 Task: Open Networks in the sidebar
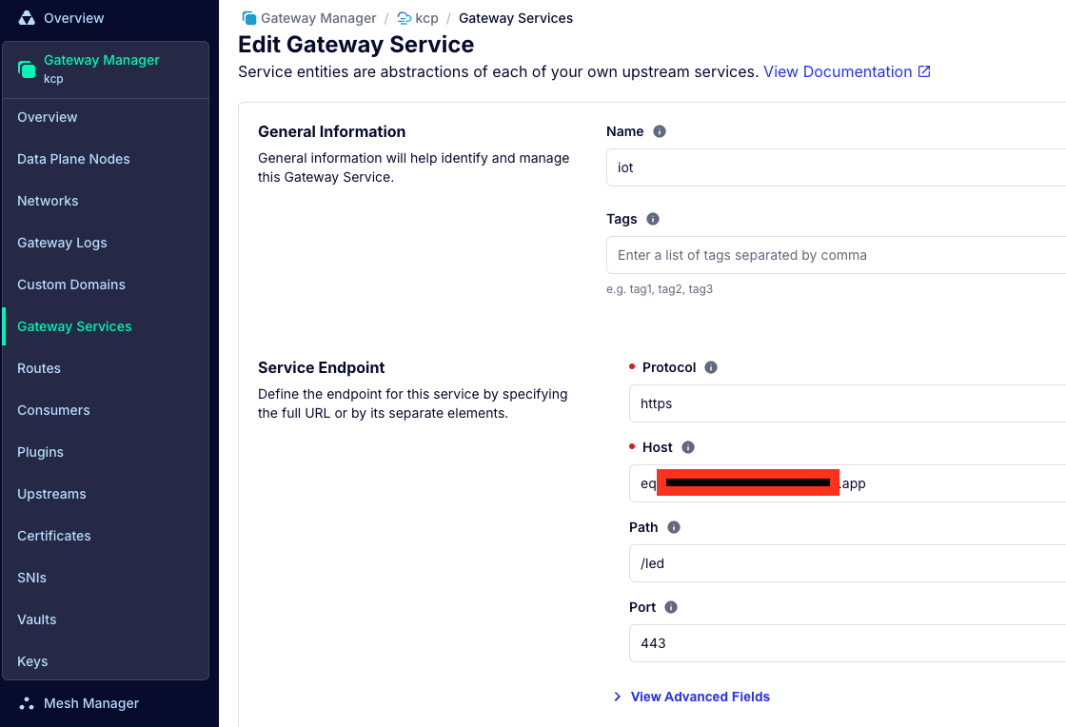[48, 201]
